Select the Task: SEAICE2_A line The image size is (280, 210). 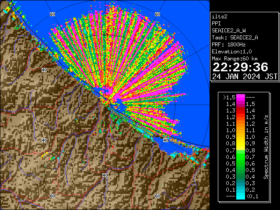click(235, 38)
